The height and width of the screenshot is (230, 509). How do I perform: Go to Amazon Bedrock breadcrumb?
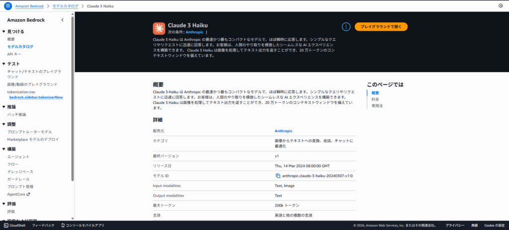click(x=30, y=6)
